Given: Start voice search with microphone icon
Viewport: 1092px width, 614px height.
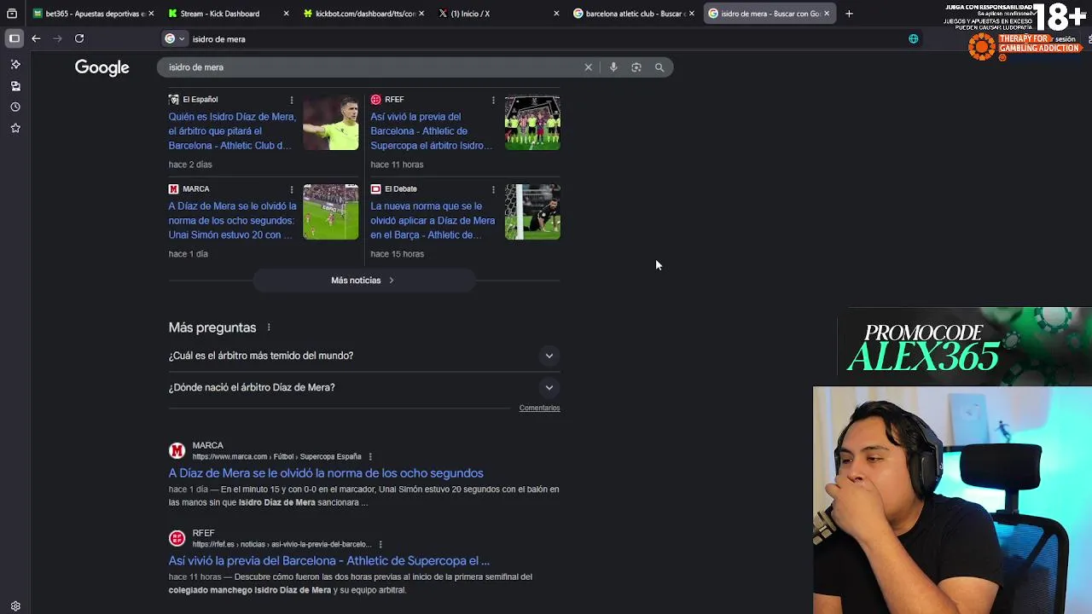Looking at the screenshot, I should 613,67.
